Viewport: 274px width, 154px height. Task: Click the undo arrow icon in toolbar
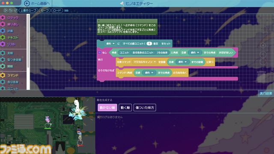tap(11, 10)
